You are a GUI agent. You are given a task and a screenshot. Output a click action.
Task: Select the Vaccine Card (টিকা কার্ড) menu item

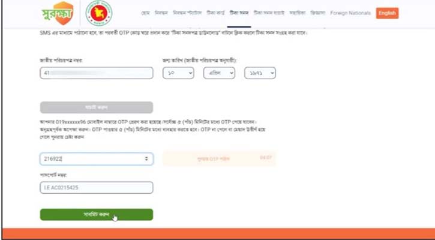pyautogui.click(x=215, y=13)
